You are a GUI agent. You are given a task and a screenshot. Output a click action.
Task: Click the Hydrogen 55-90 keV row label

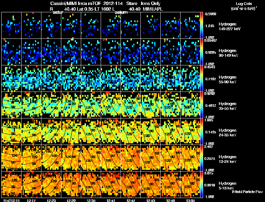click(x=228, y=80)
